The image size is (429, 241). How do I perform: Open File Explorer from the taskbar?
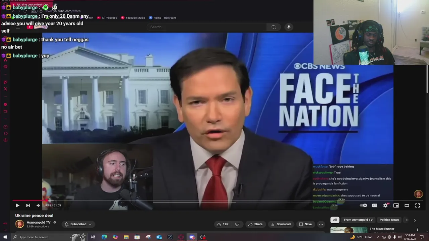pos(126,237)
